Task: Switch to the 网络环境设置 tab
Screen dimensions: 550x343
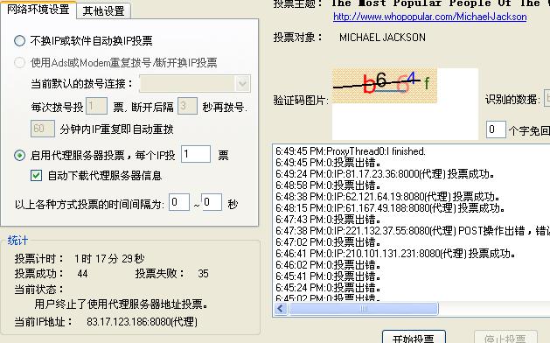Action: click(x=38, y=10)
